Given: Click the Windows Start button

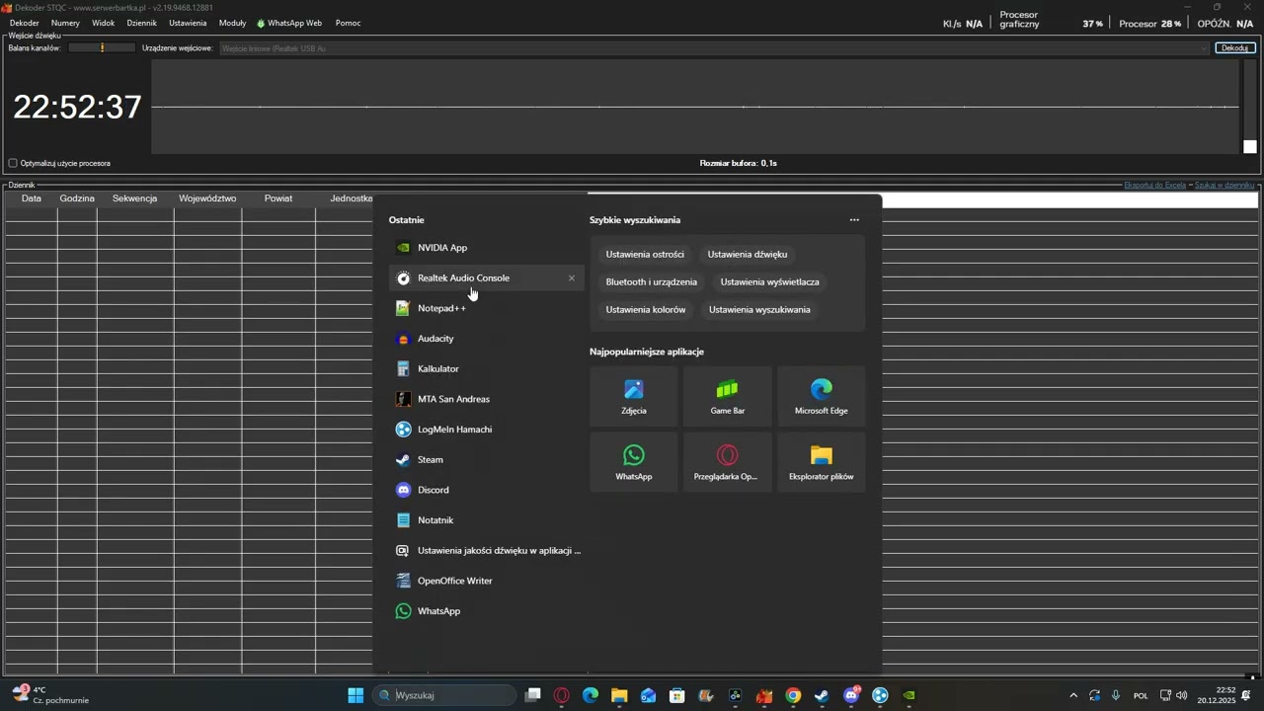Looking at the screenshot, I should (355, 695).
